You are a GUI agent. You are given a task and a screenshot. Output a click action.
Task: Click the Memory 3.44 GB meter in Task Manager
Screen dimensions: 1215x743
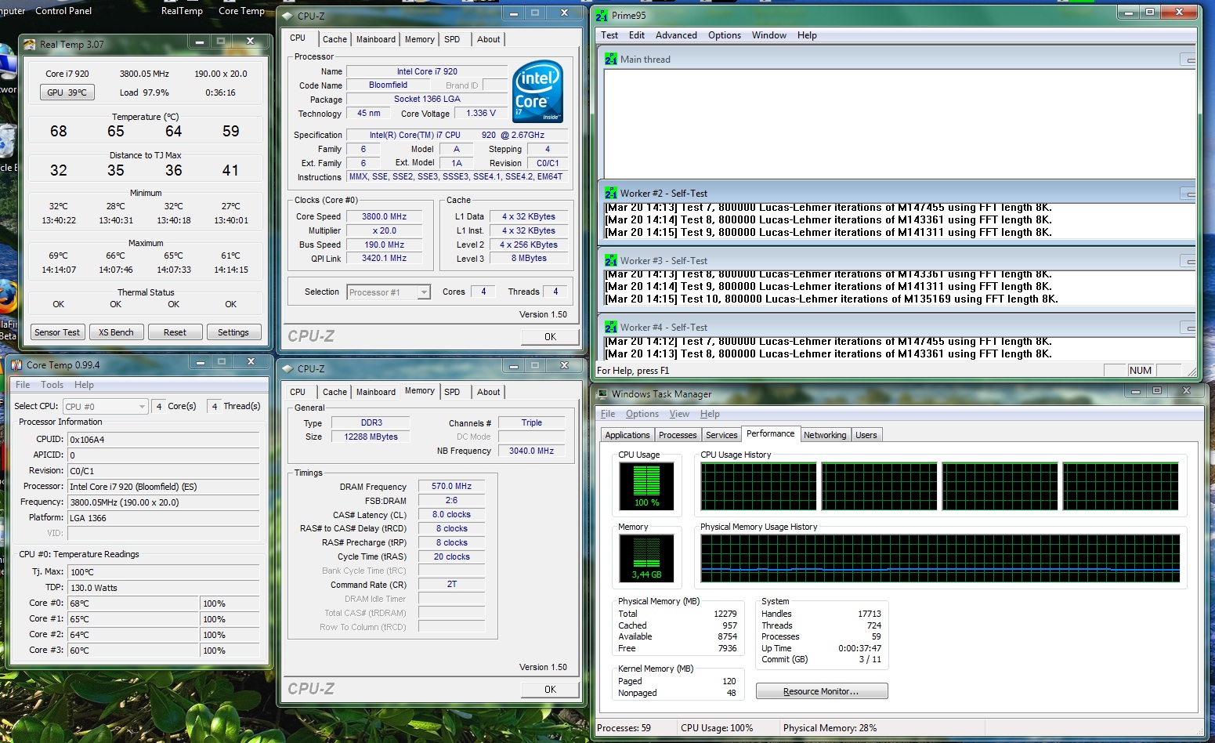click(x=646, y=558)
